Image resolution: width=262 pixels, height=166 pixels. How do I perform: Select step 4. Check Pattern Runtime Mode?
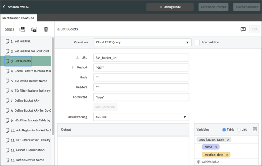click(26, 71)
